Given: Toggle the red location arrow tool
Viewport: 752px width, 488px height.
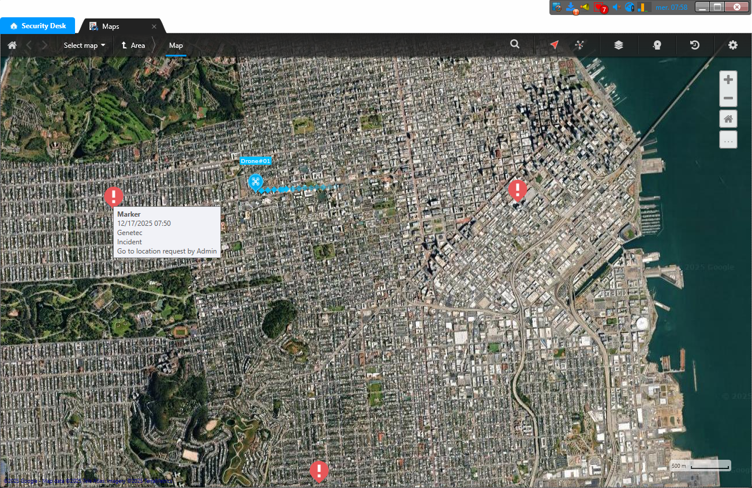Looking at the screenshot, I should [x=554, y=45].
